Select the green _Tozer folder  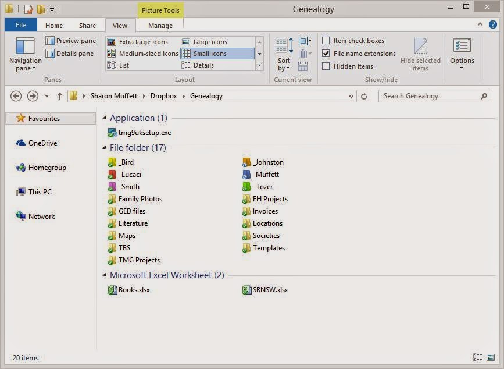point(258,187)
